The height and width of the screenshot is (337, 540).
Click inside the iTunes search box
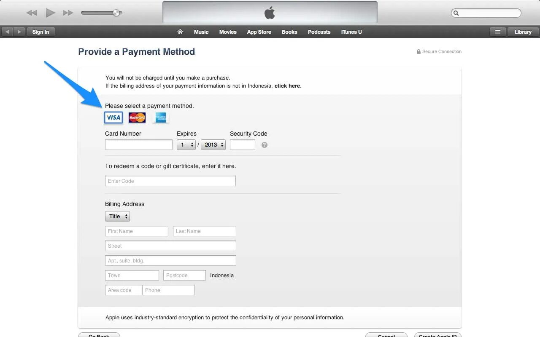coord(486,13)
